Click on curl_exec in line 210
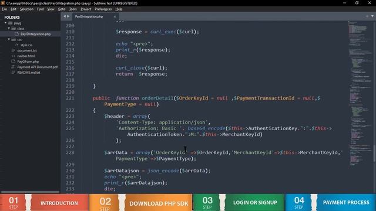This screenshot has height=211, width=376. (163, 32)
